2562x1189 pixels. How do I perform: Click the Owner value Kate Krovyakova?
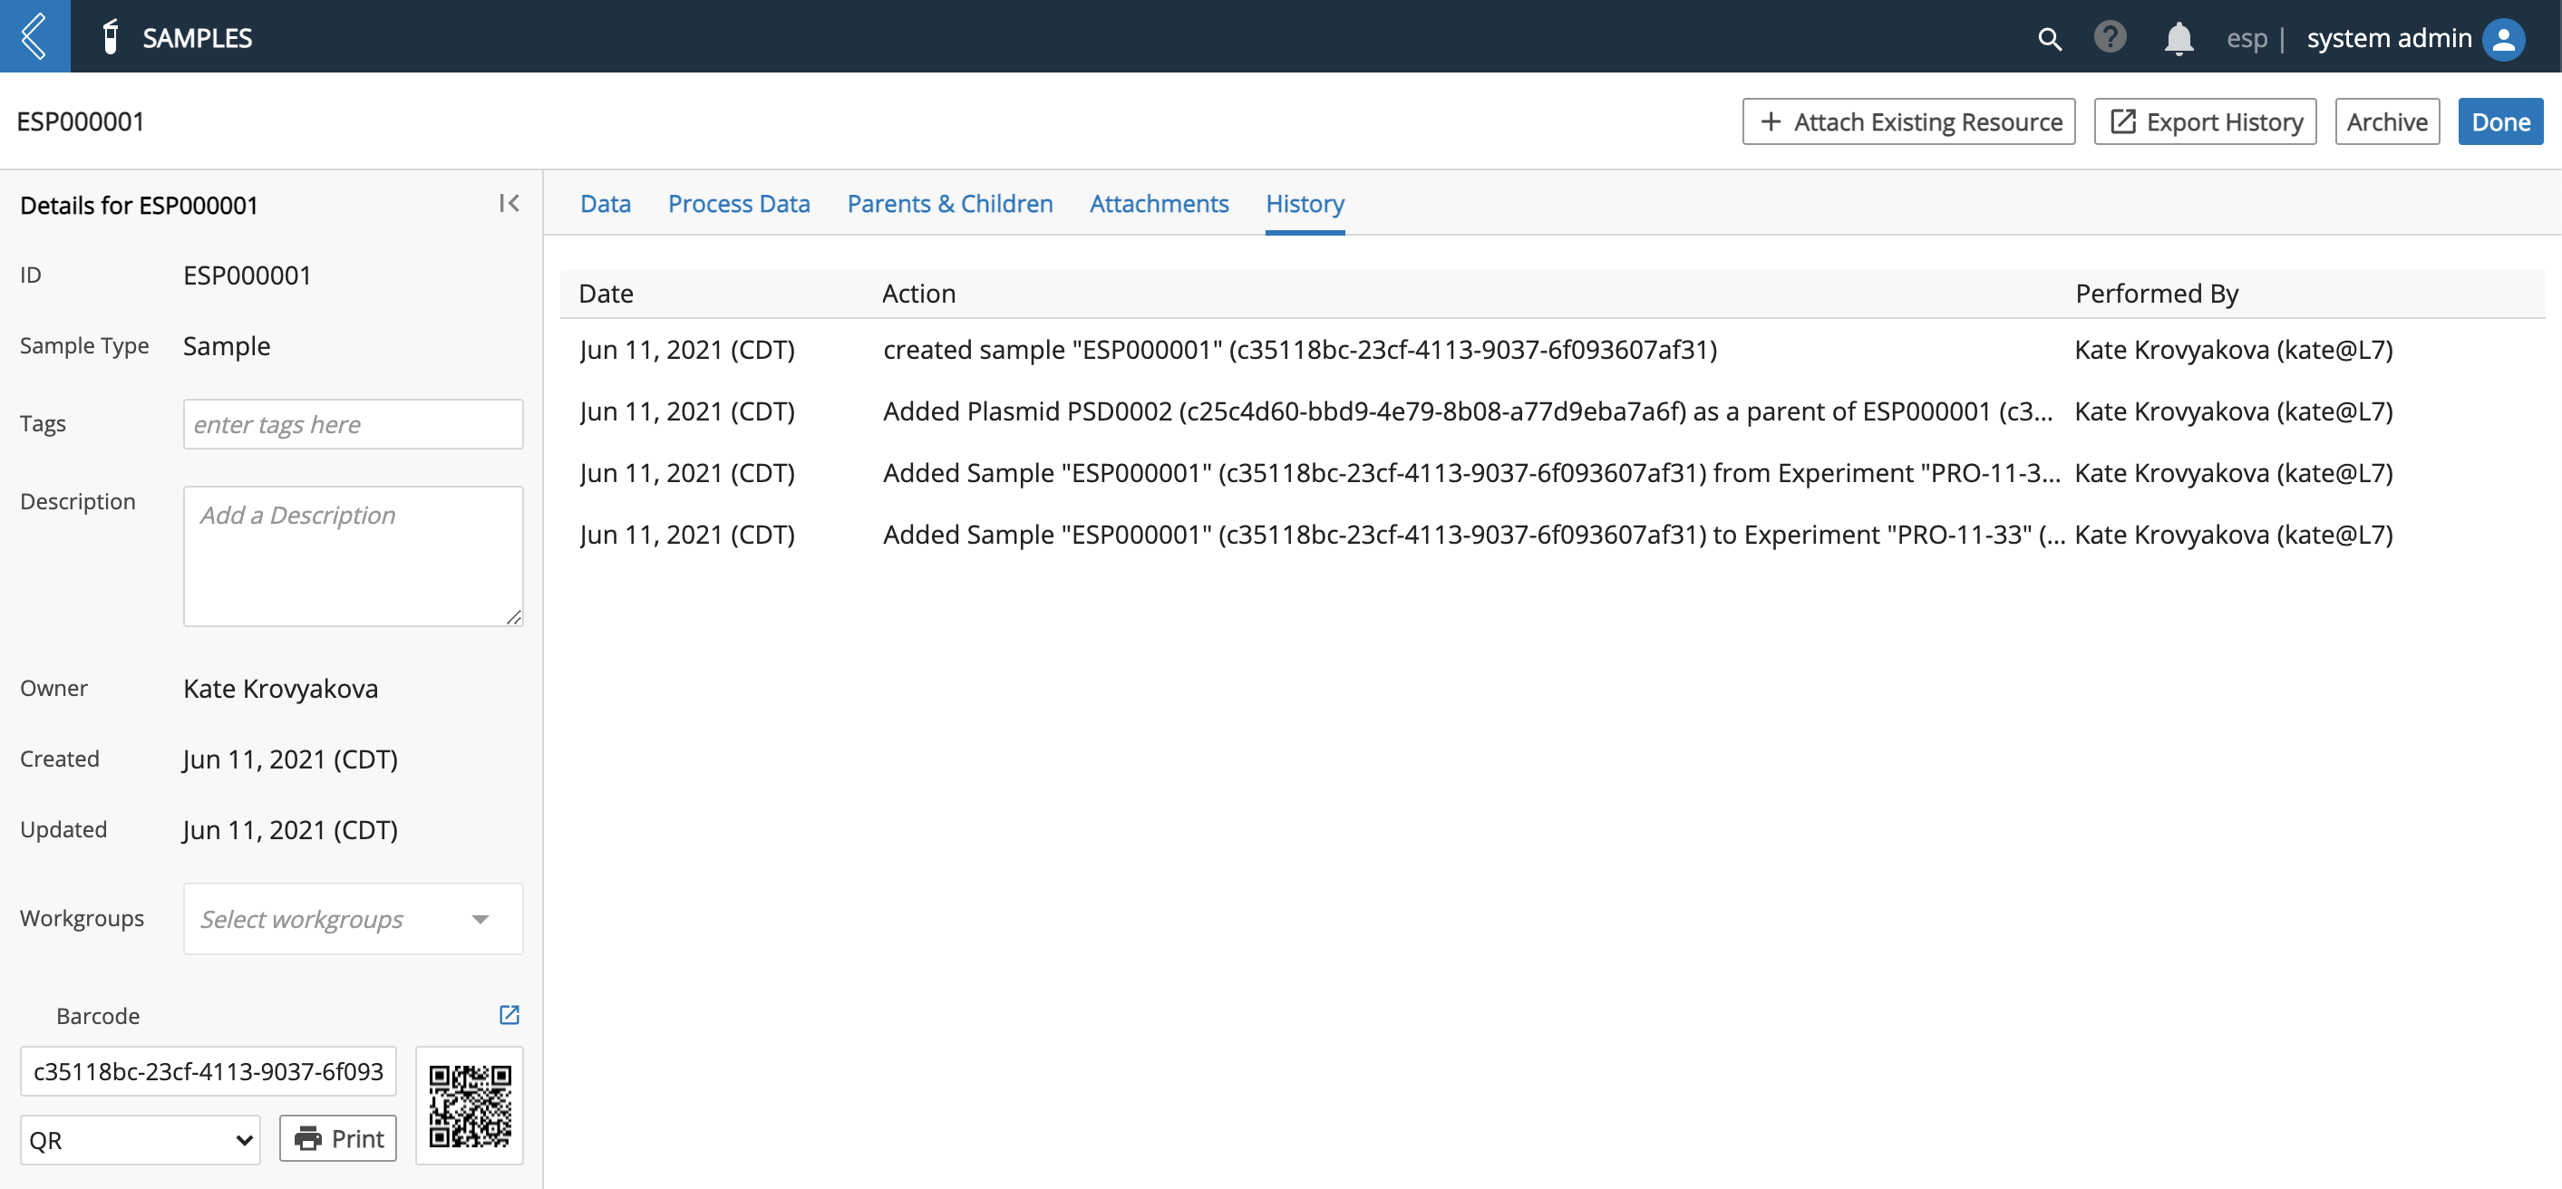click(x=280, y=688)
